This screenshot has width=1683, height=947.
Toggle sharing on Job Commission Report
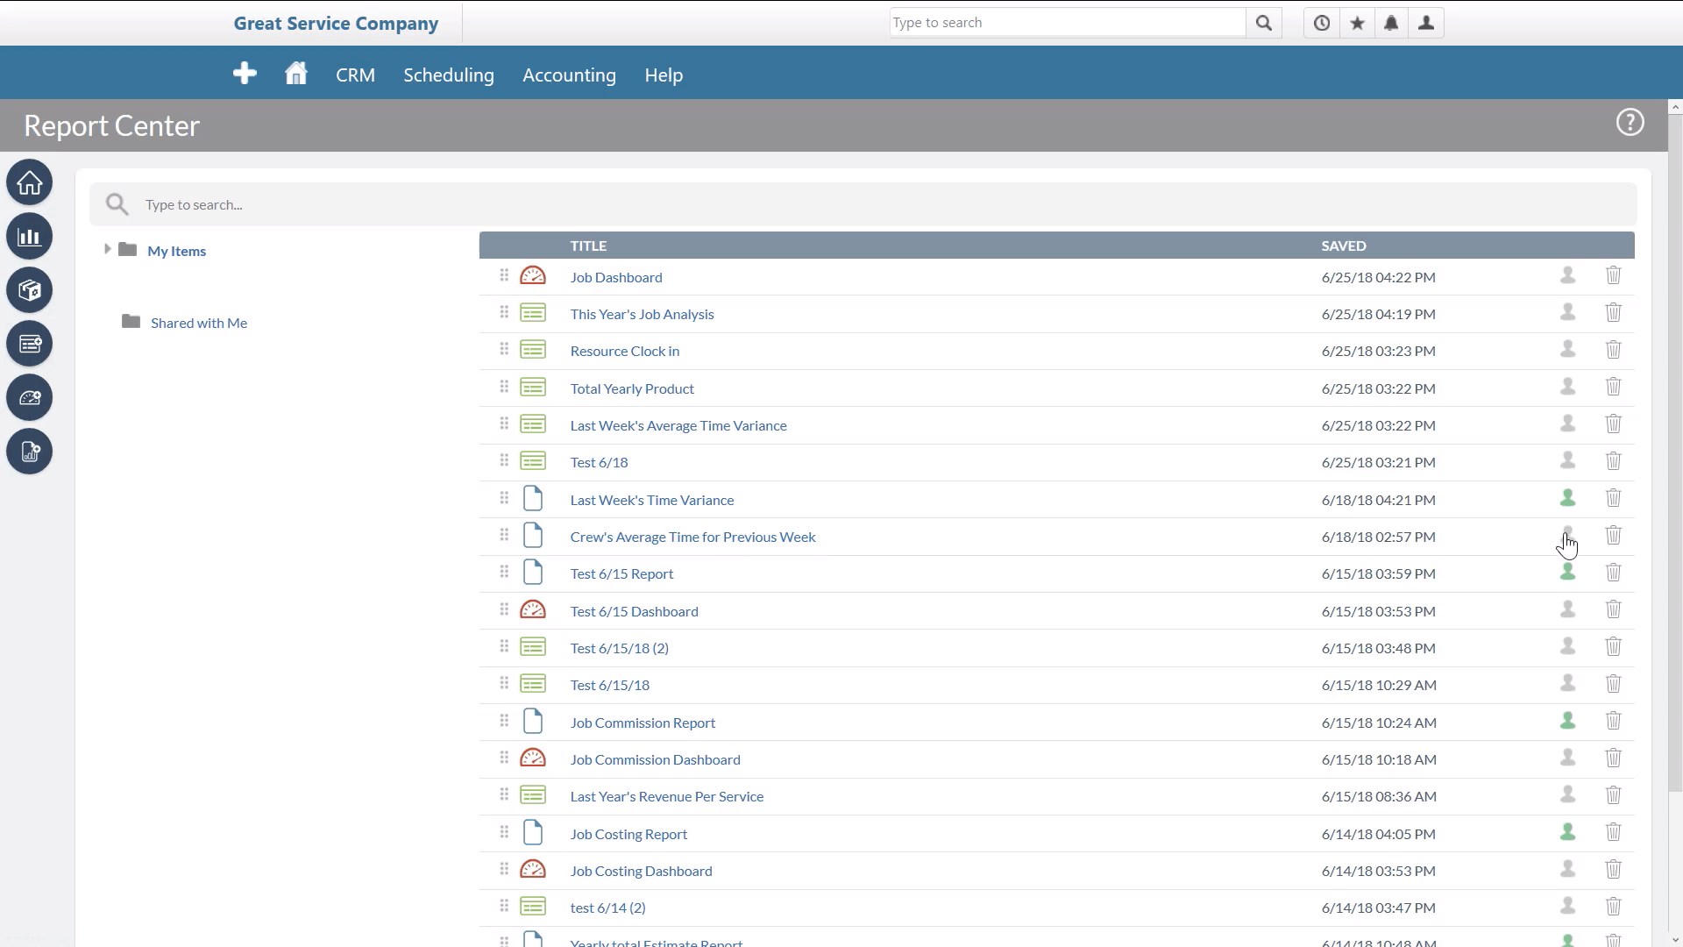pyautogui.click(x=1568, y=721)
